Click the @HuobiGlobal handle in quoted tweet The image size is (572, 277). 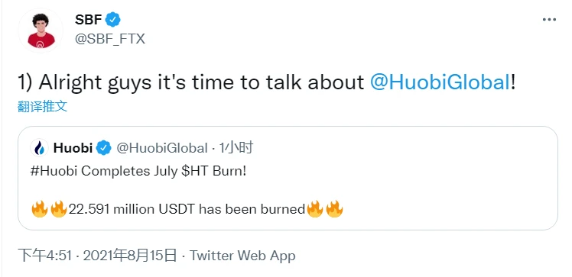pos(162,148)
